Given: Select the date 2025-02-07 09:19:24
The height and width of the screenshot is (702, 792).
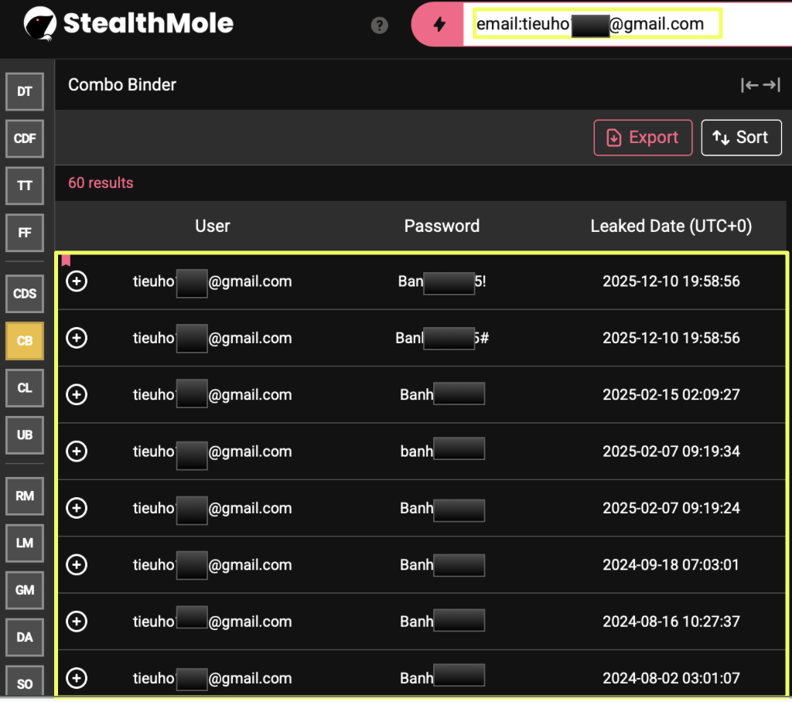Looking at the screenshot, I should click(671, 508).
